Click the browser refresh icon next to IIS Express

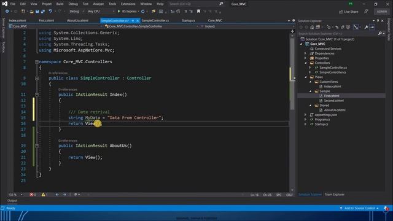[x=143, y=12]
